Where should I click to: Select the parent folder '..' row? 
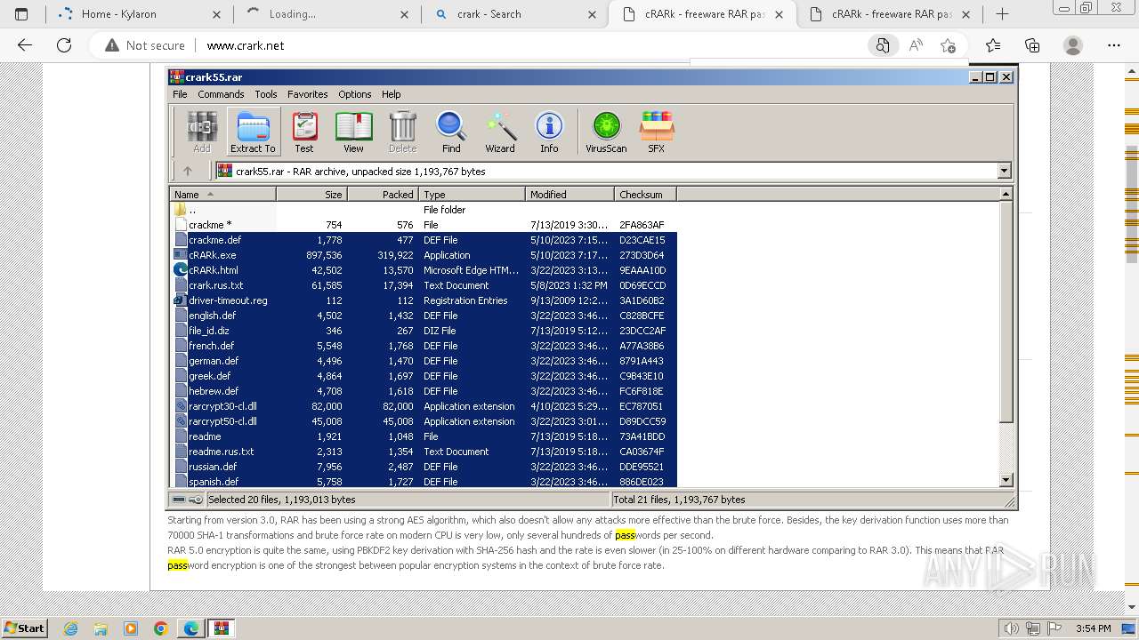point(424,210)
